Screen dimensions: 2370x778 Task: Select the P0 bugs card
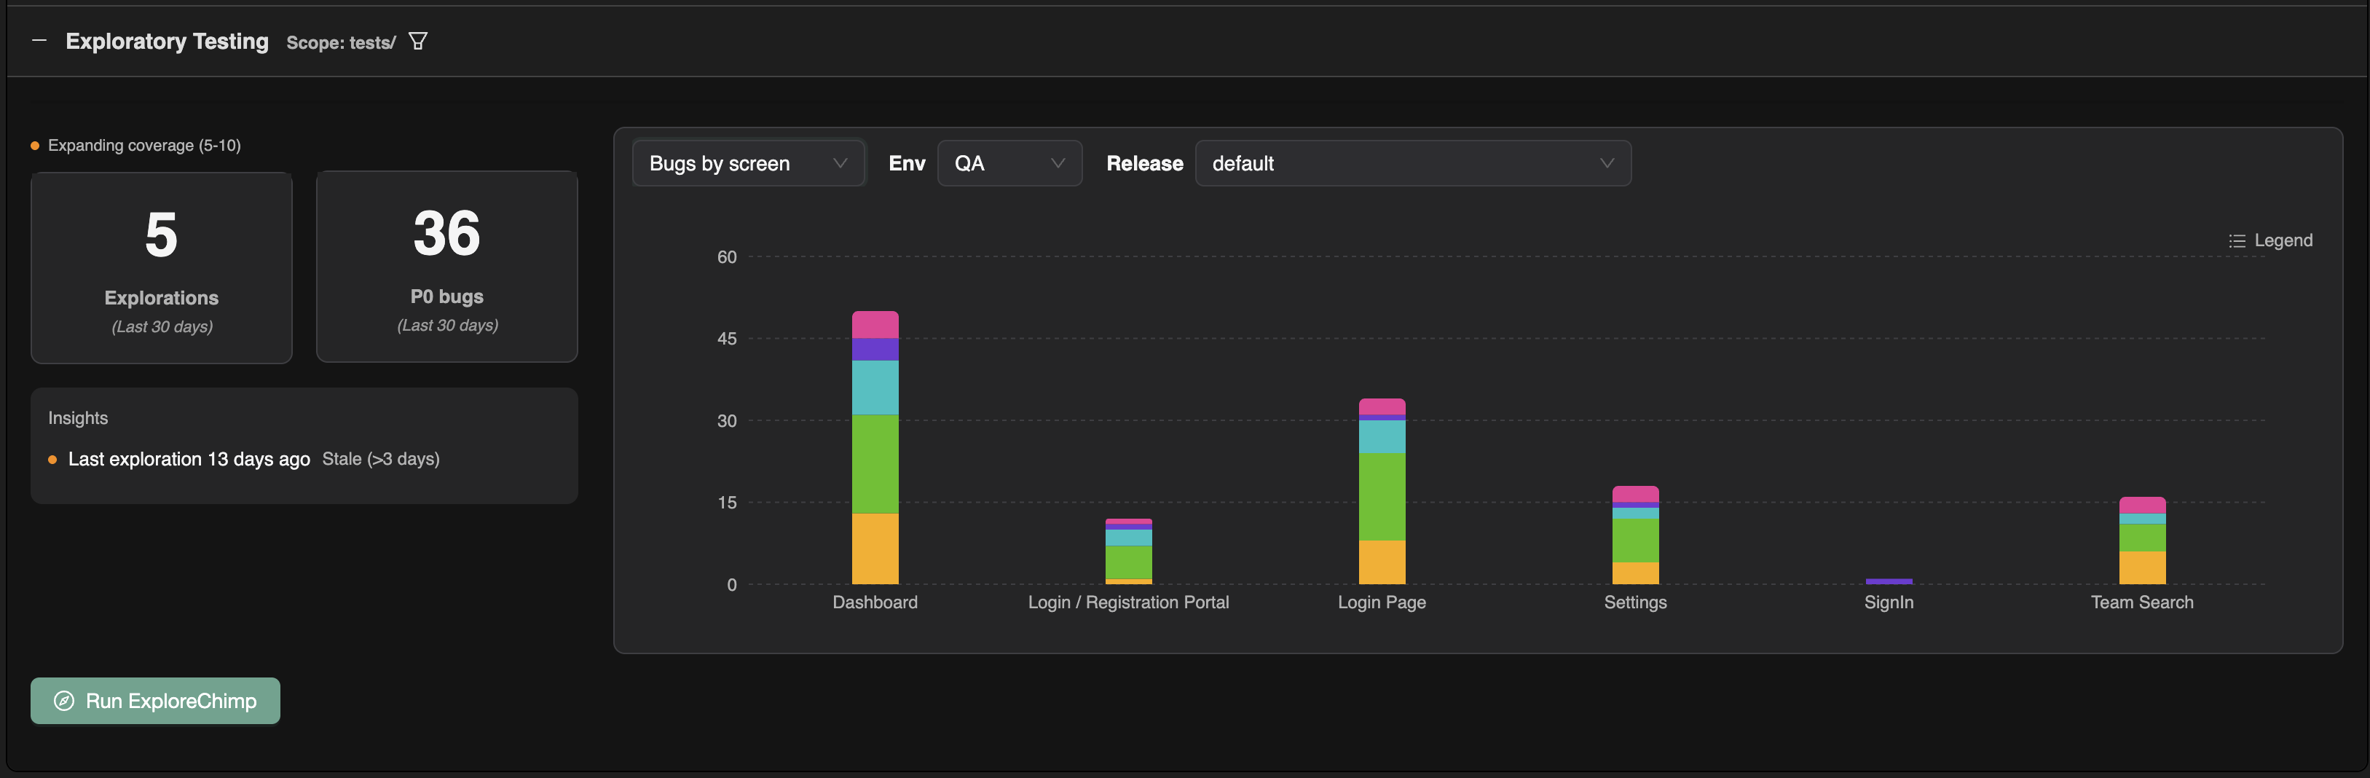click(x=446, y=267)
